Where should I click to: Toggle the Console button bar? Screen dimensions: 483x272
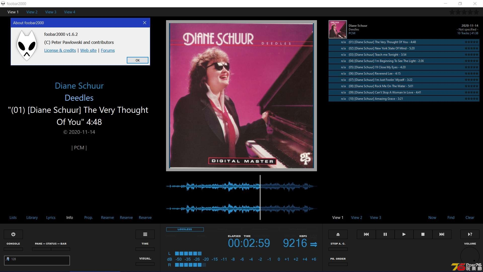pyautogui.click(x=13, y=249)
